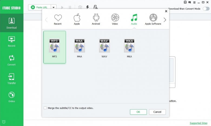Click the Paste URL button

click(x=39, y=7)
